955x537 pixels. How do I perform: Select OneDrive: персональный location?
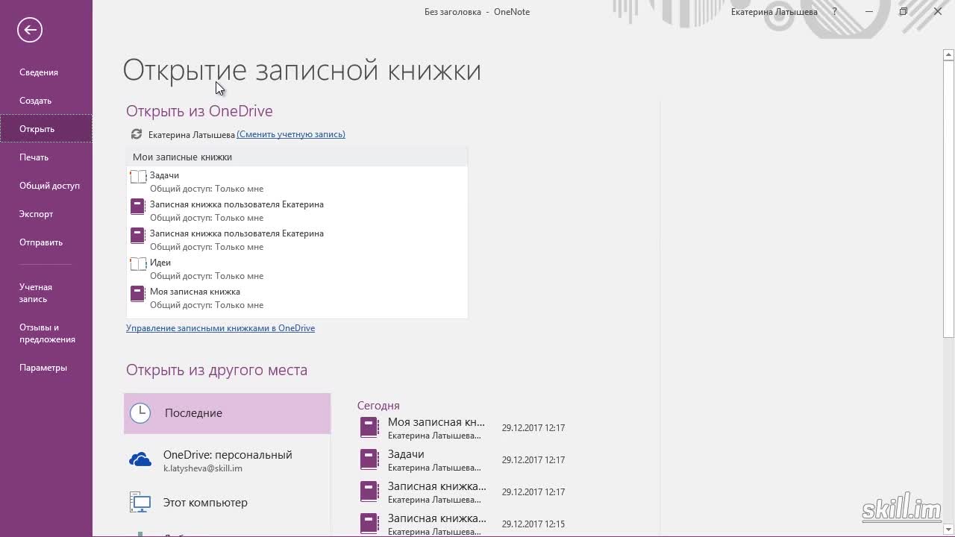tap(227, 460)
